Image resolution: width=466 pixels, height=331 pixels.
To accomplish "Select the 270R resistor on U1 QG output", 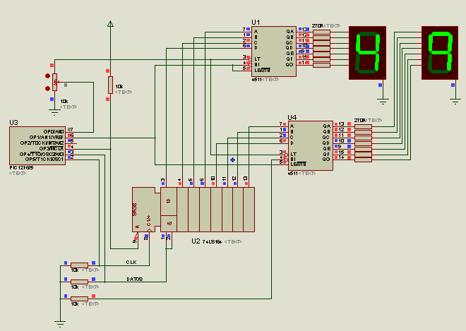I will pyautogui.click(x=321, y=66).
